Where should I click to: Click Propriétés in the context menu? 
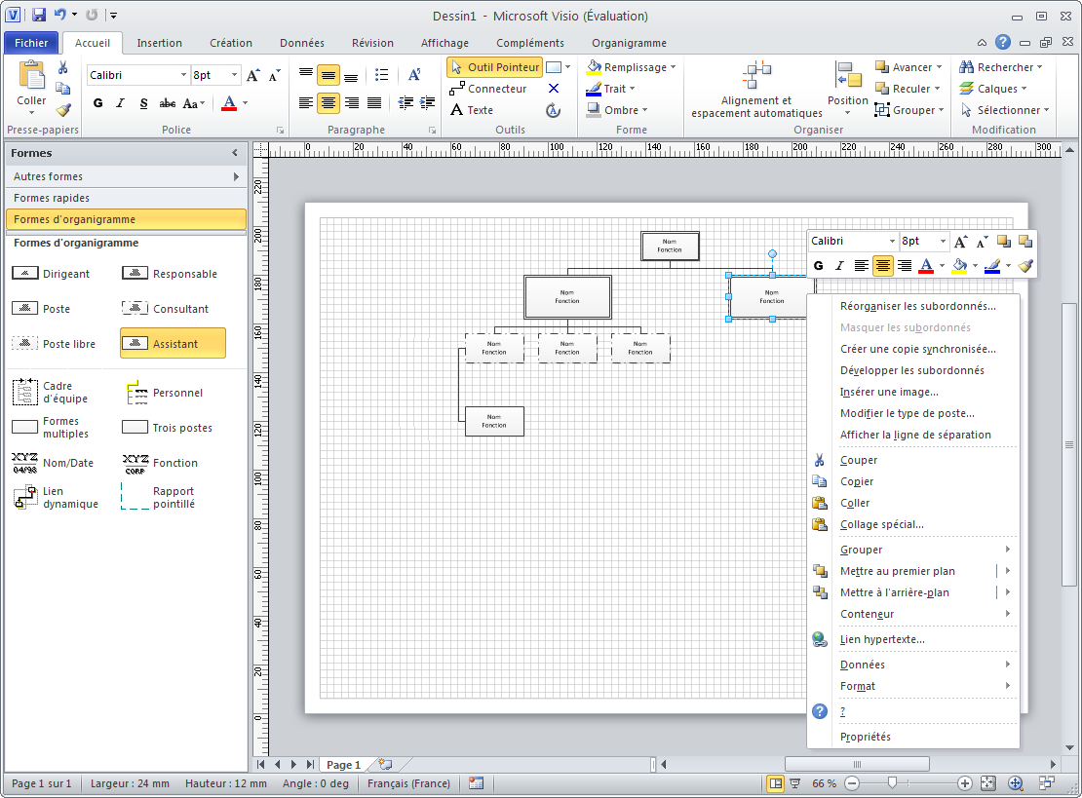pyautogui.click(x=865, y=737)
